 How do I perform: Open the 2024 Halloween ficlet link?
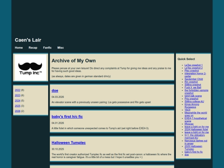196,129
